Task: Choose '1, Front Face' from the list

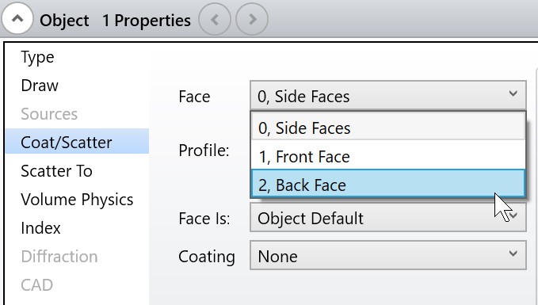Action: [x=388, y=157]
